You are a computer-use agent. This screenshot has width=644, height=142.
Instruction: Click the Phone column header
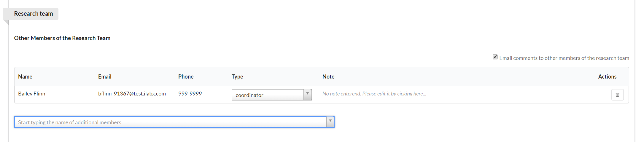coord(186,76)
